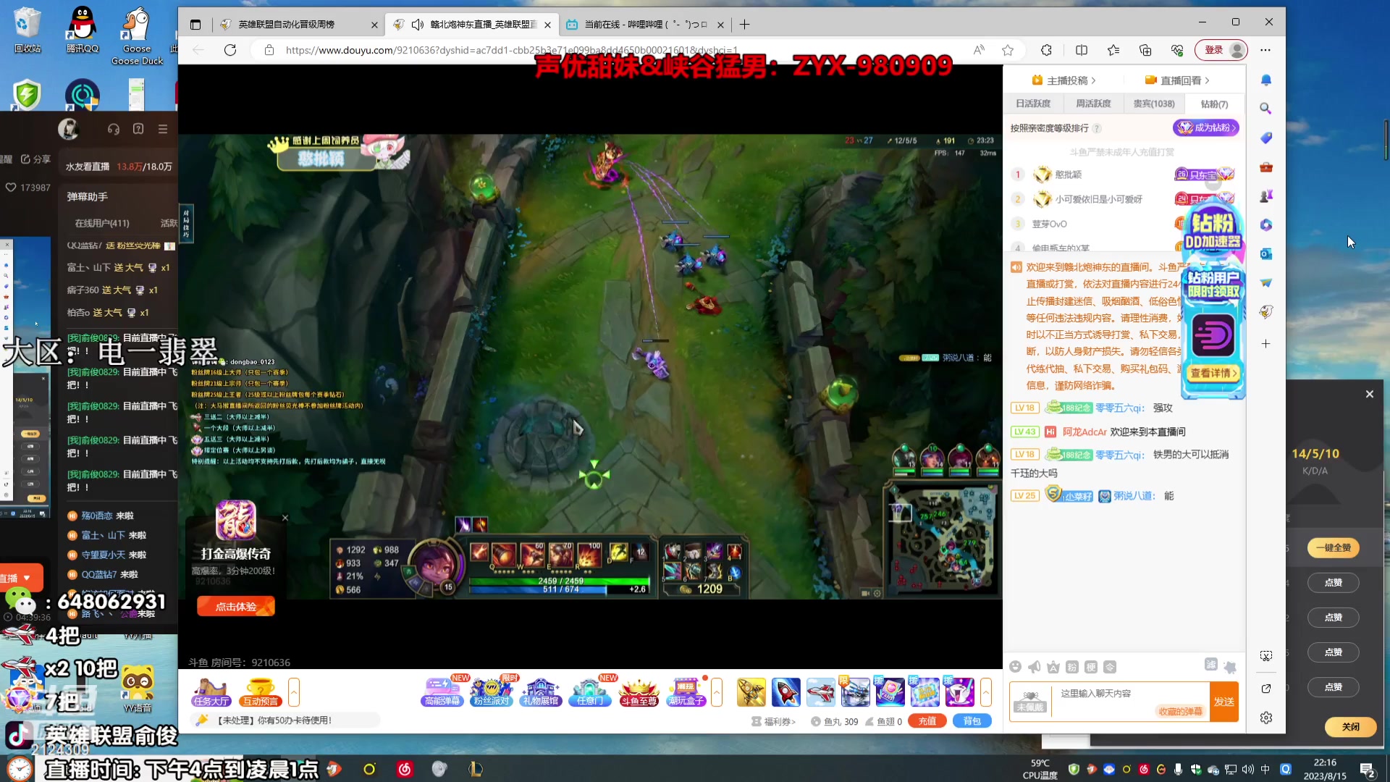Screen dimensions: 1390x782
Task: Expand 直播回看 chevron link
Action: (x=1177, y=80)
